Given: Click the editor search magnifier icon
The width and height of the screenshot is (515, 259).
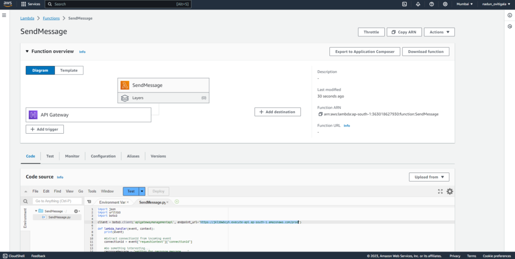Looking at the screenshot, I should (x=26, y=201).
